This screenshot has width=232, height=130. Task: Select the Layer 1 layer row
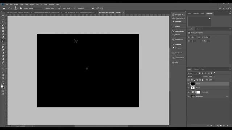pos(208,88)
